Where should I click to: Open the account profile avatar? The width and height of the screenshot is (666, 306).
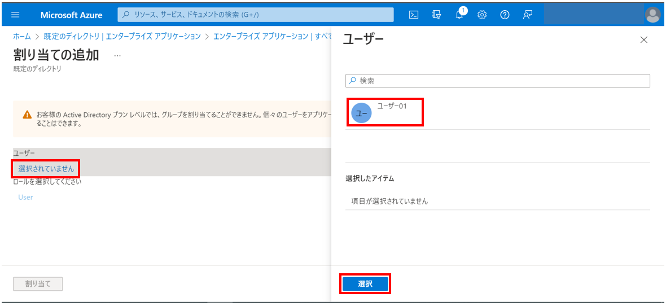click(652, 15)
